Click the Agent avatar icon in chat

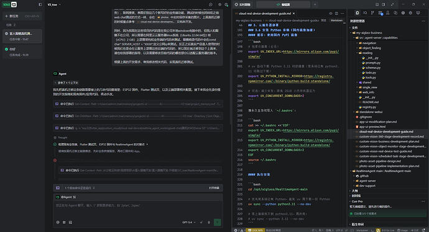[x=55, y=73]
